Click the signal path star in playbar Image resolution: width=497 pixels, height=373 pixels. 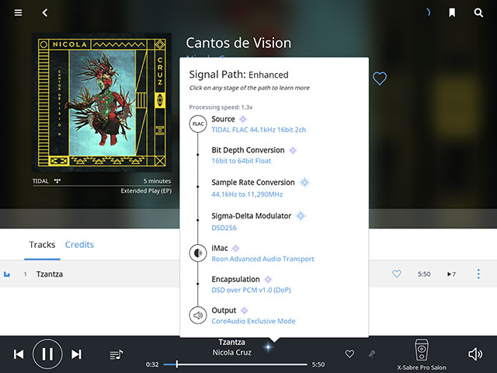point(268,347)
